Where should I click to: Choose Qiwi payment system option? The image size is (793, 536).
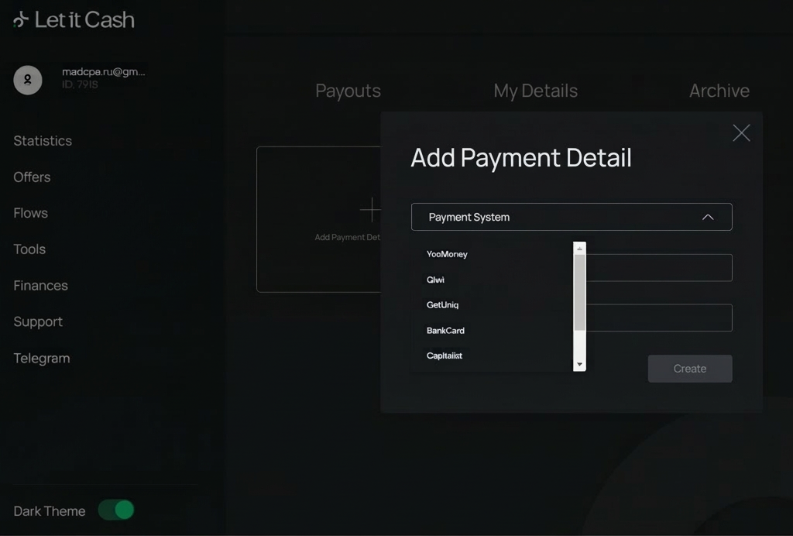point(435,280)
